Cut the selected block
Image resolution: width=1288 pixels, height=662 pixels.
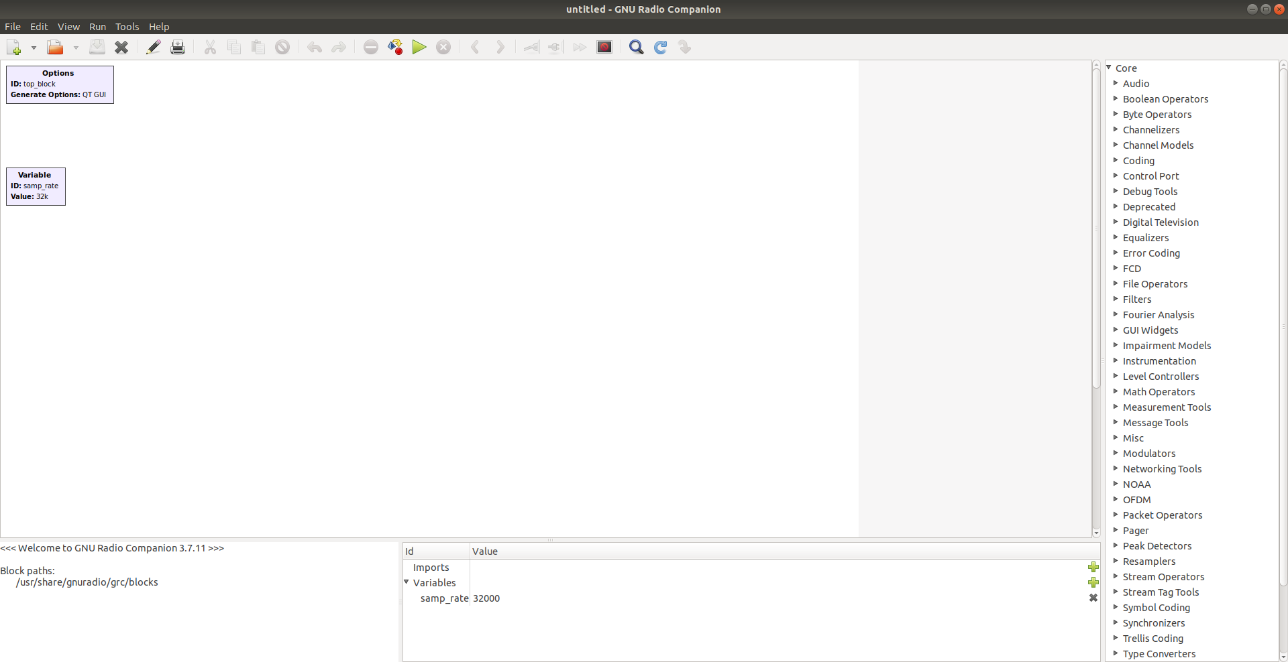[x=210, y=47]
